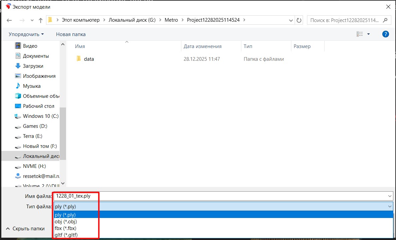The width and height of the screenshot is (396, 240).
Task: Expand the file name history dropdown
Action: coord(390,196)
